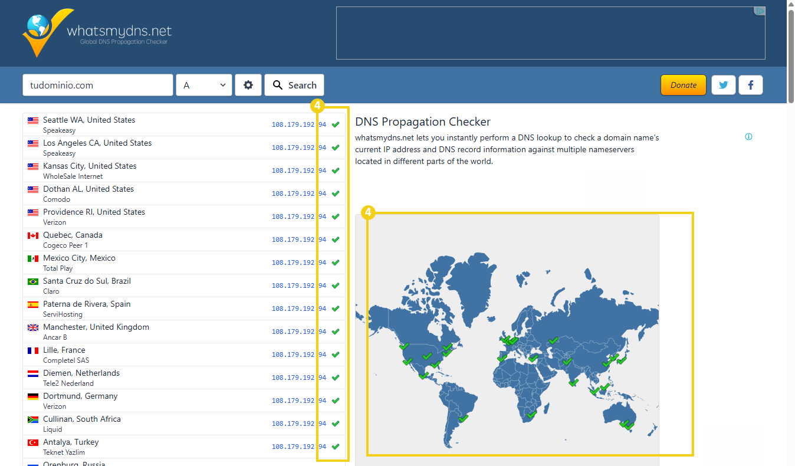Click the green checkmark for Seattle WA
The image size is (795, 466).
(x=336, y=124)
